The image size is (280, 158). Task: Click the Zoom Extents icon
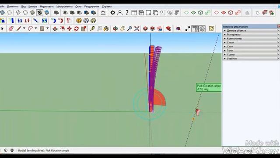click(137, 29)
